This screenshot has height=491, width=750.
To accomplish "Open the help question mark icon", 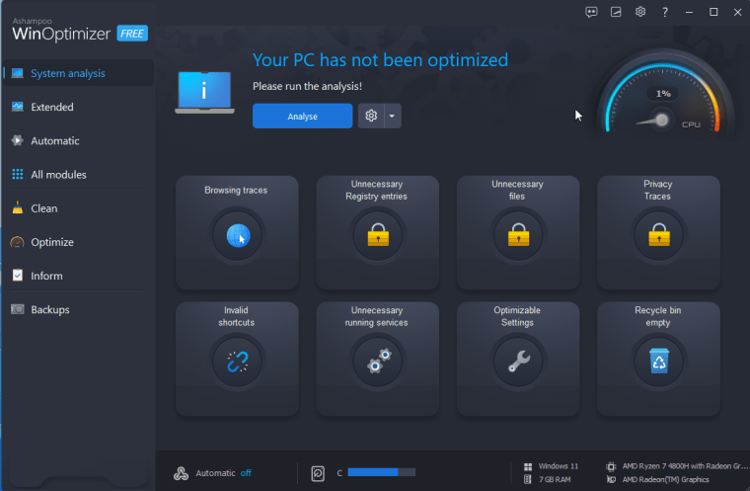I will click(x=665, y=12).
